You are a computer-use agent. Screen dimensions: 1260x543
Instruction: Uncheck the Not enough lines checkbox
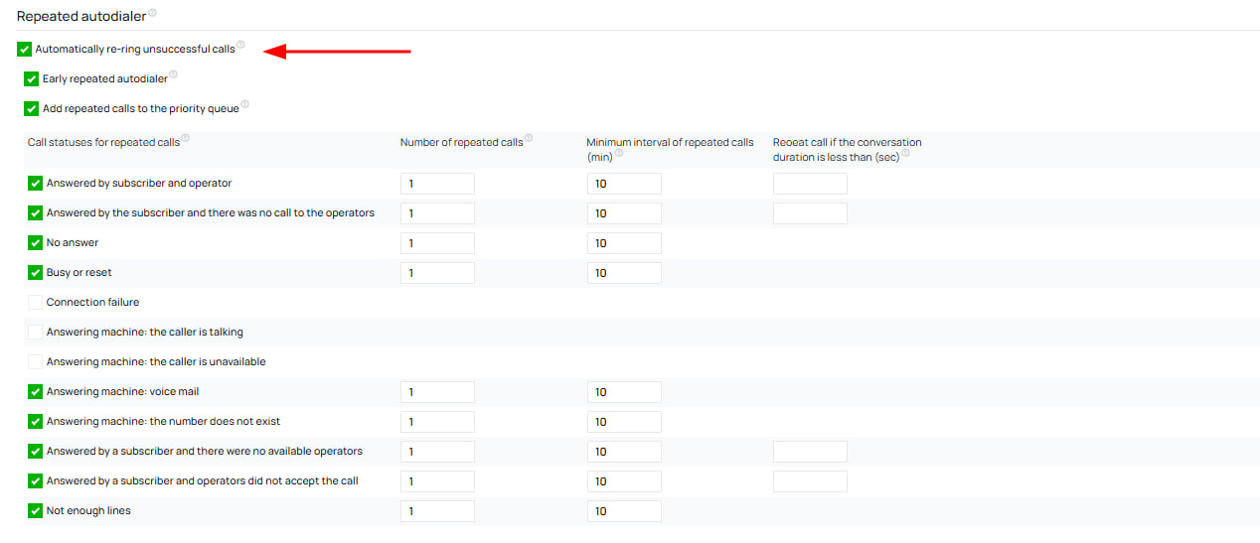coord(36,511)
